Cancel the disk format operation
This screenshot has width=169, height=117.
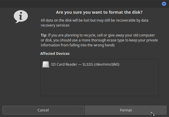(43, 110)
